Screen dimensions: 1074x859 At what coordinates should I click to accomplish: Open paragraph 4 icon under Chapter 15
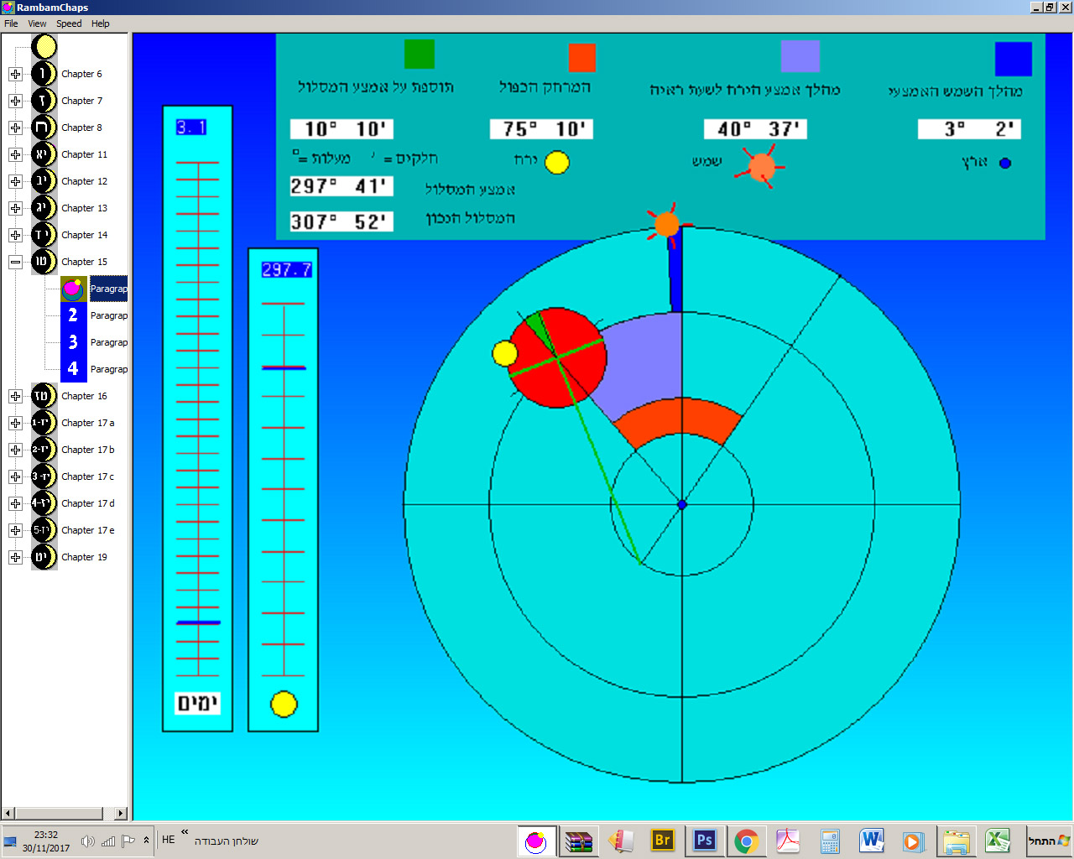coord(73,369)
